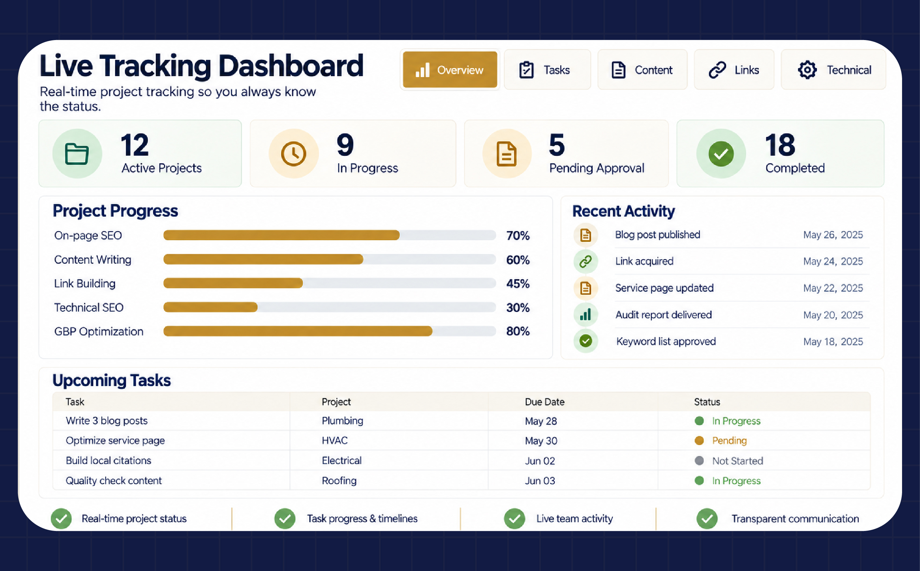This screenshot has height=571, width=920.
Task: Click the "Write 3 blog posts" task
Action: coord(107,421)
